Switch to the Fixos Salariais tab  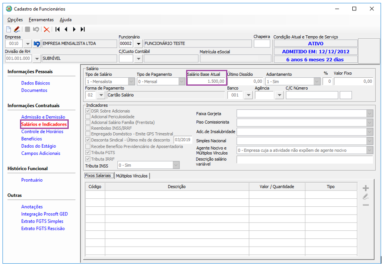99,176
